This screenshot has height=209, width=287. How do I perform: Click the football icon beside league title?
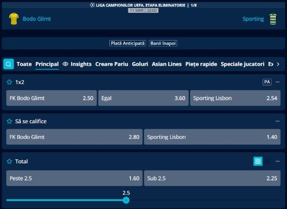[x=92, y=5]
